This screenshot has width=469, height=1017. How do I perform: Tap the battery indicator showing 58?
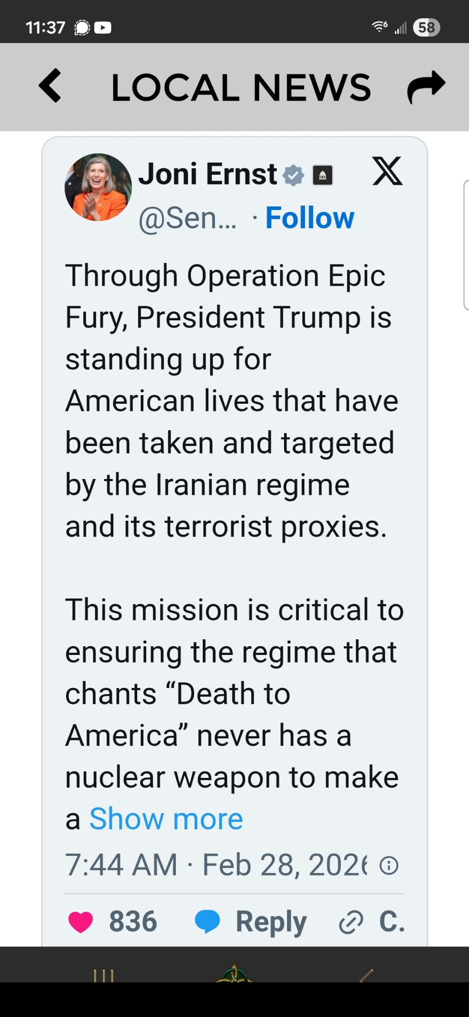coord(426,27)
